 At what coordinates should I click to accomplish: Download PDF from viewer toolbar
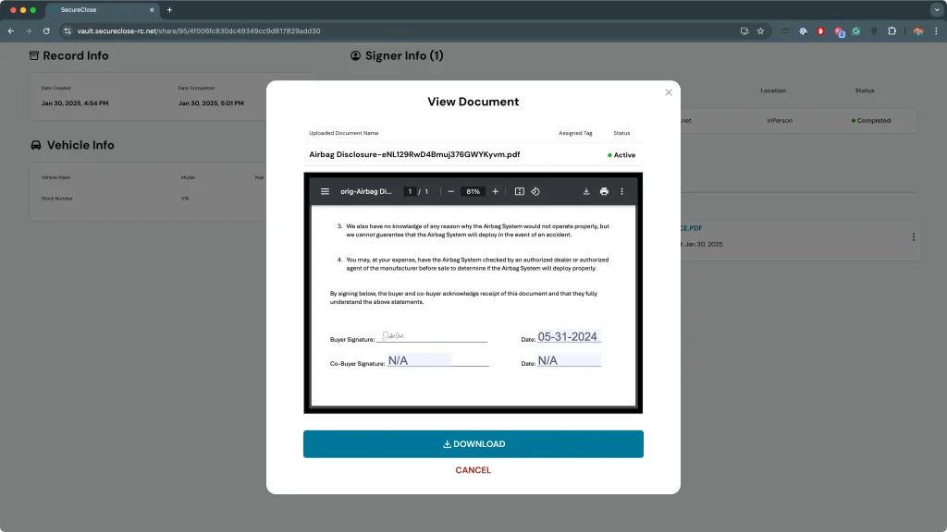tap(586, 191)
